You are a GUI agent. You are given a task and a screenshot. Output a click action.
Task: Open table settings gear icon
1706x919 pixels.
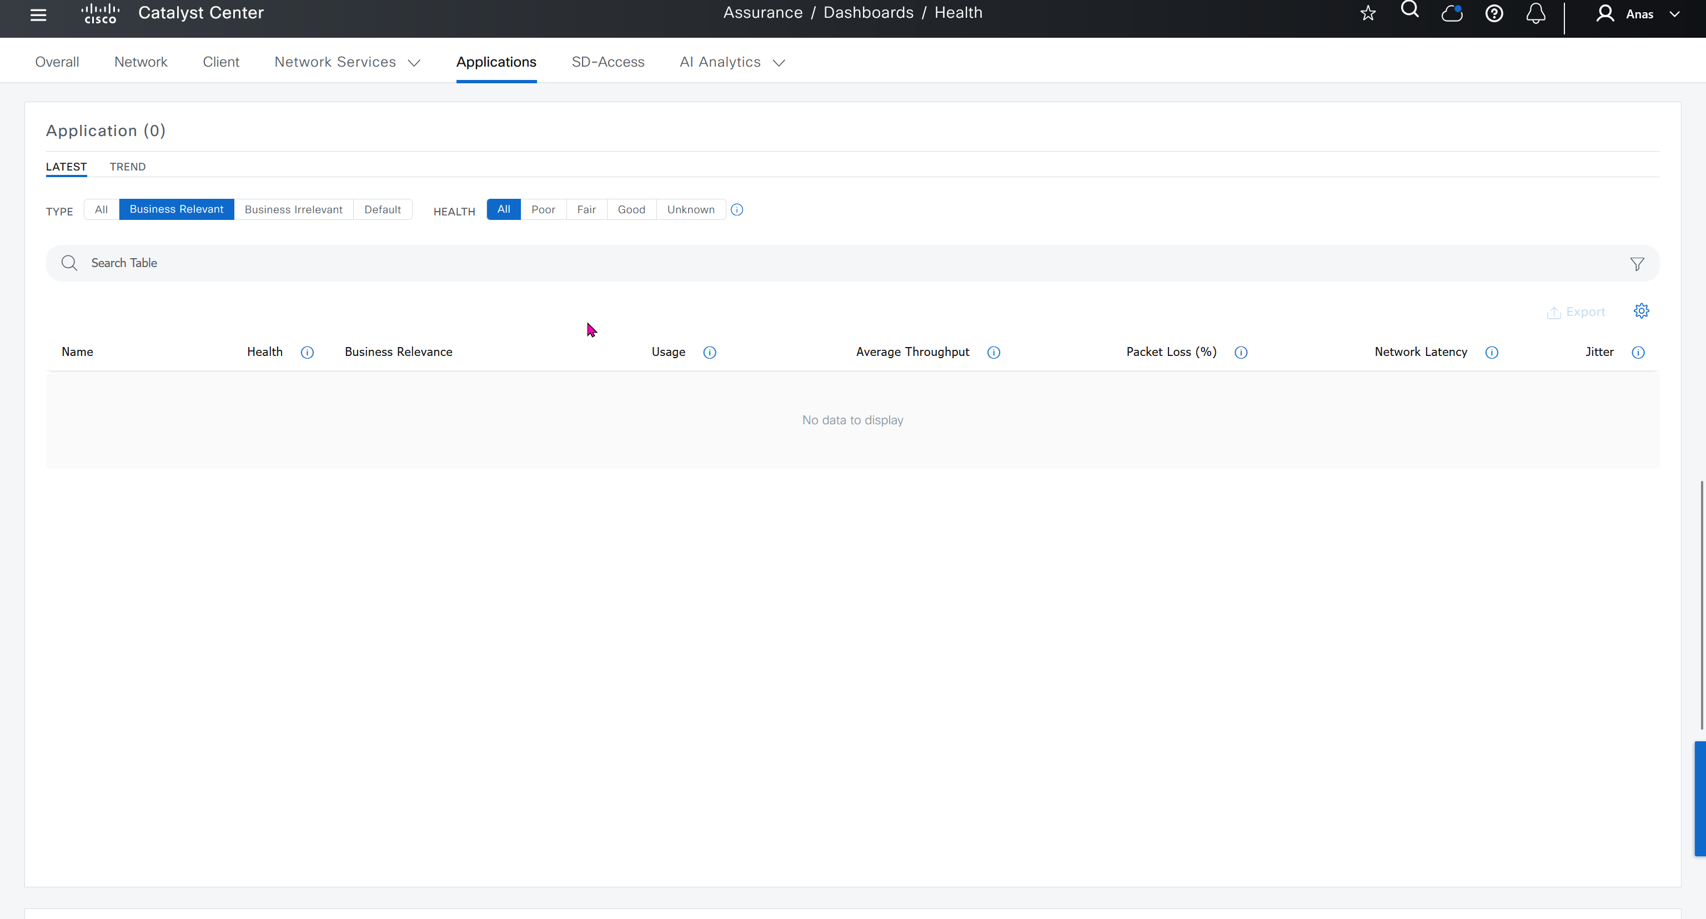tap(1641, 310)
